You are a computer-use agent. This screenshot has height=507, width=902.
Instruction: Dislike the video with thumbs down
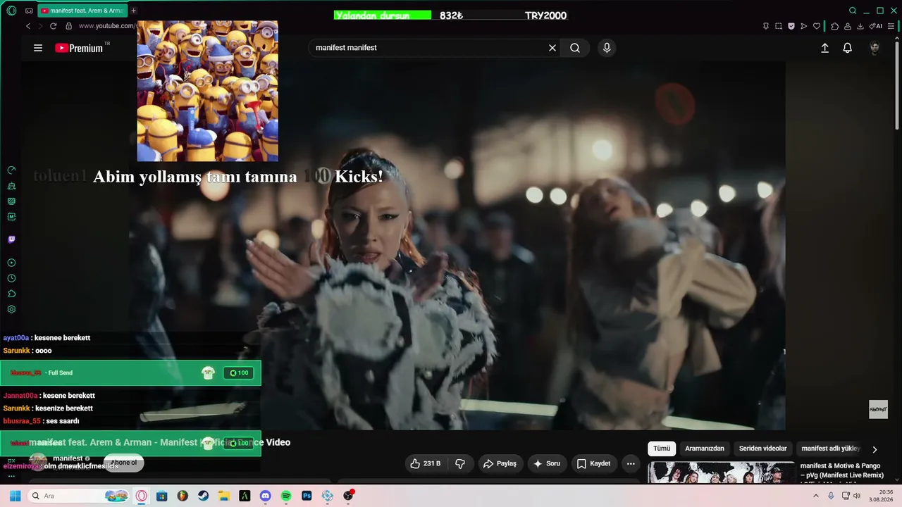(x=460, y=463)
